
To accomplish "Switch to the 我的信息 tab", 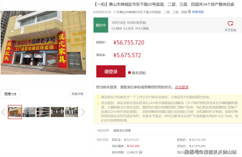I will 103,130.
